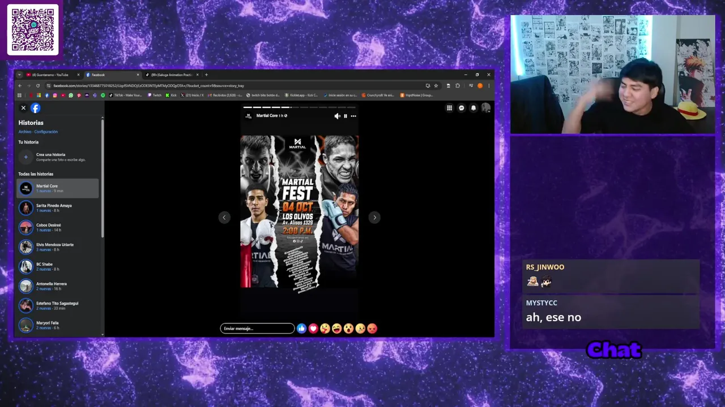Open the Kick bookmark
Viewport: 725px width, 407px height.
coord(171,95)
